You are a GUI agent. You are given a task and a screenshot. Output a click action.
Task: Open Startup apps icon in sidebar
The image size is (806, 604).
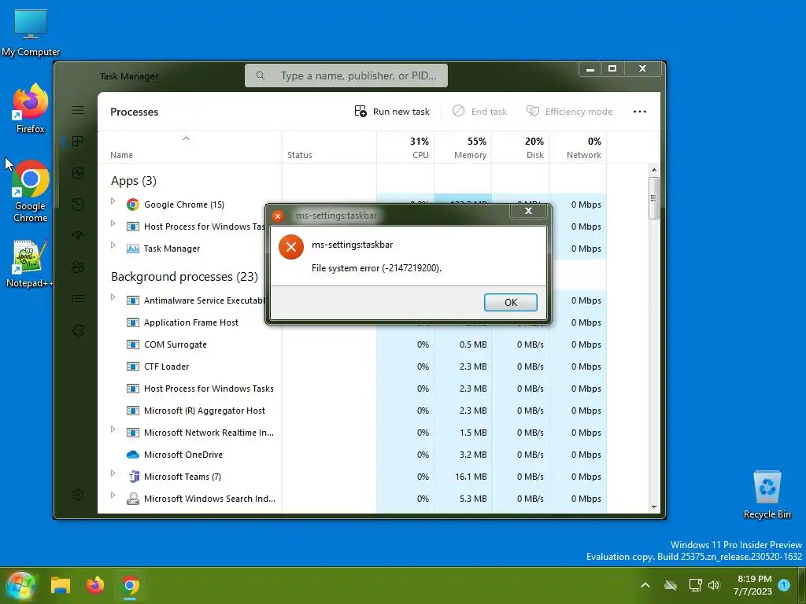click(x=78, y=236)
